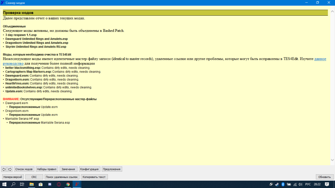
Task: Toggle Поиск удаленных ссылок button
Action: pyautogui.click(x=62, y=177)
